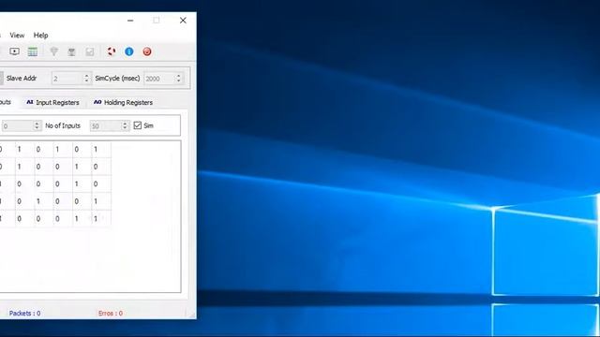This screenshot has width=600, height=337.
Task: Click the green table Headers icon
Action: [33, 51]
